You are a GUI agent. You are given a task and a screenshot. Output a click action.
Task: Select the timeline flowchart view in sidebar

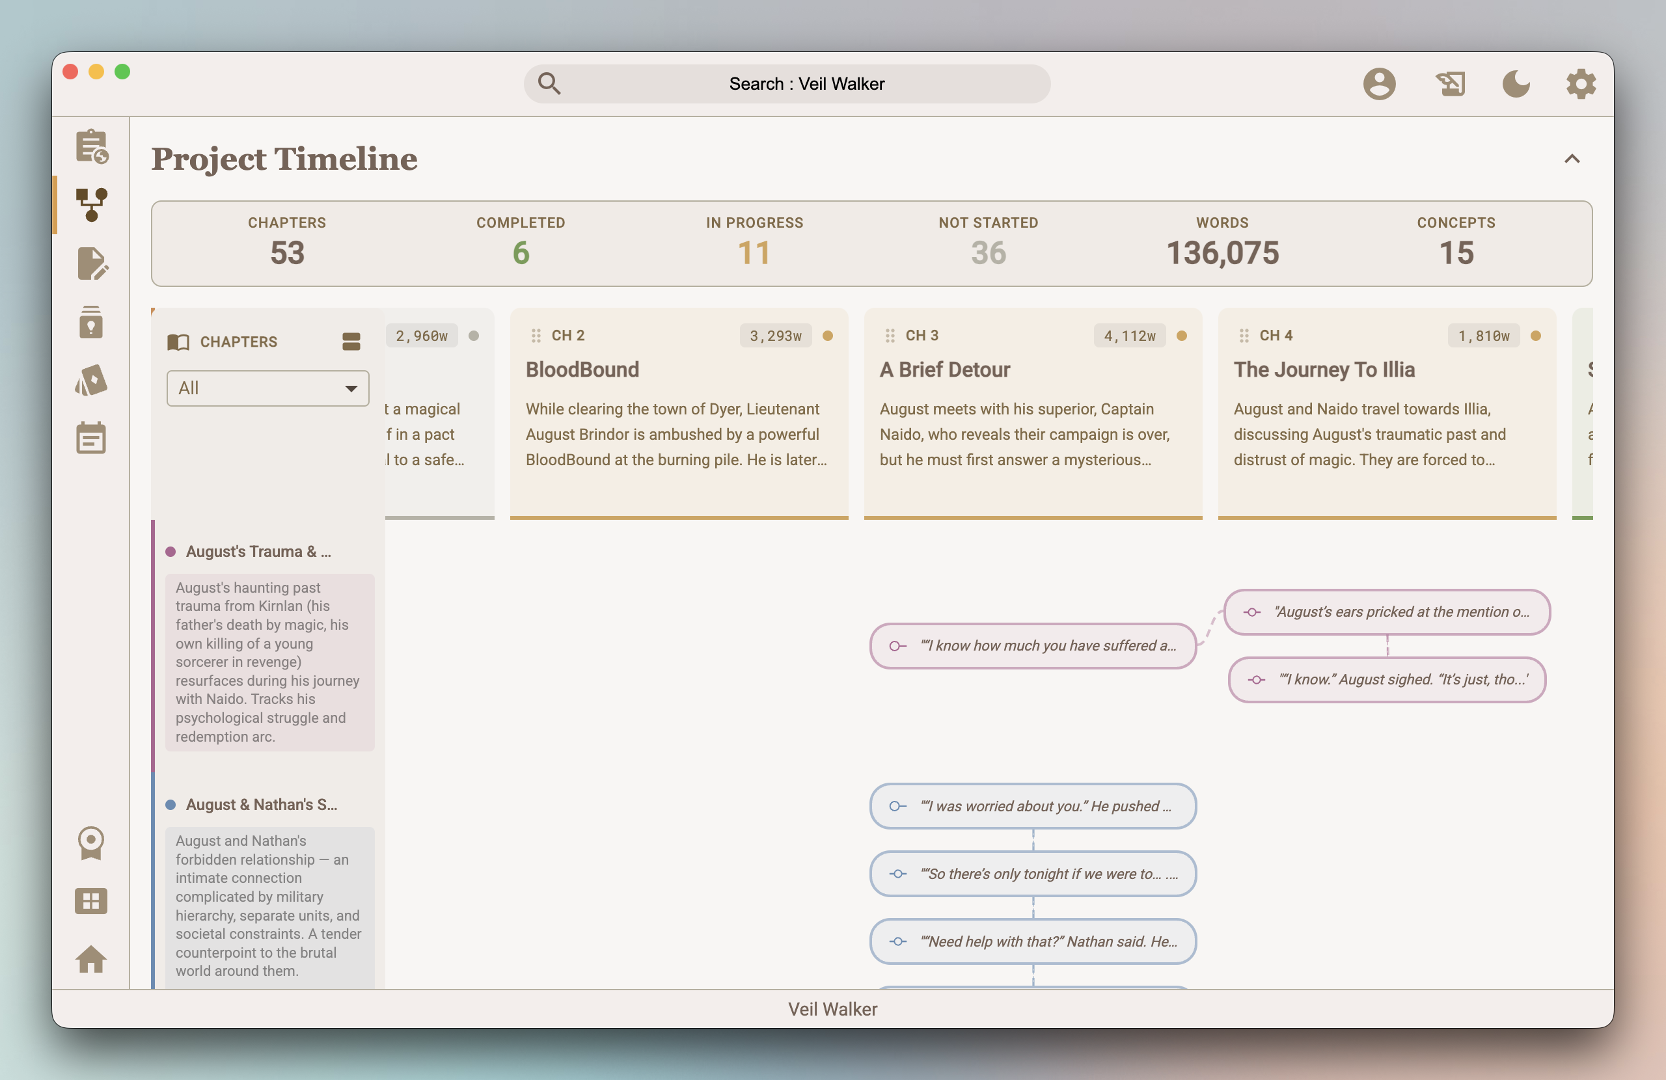(92, 205)
